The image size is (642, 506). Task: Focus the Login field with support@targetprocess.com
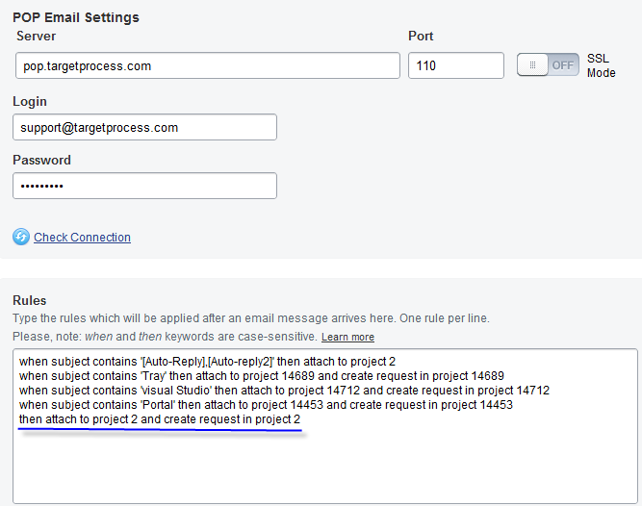(x=144, y=127)
